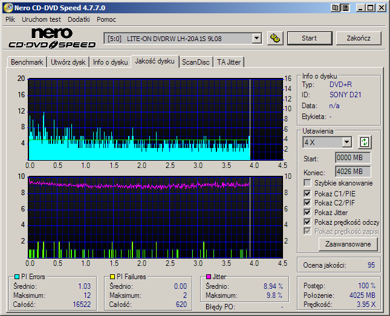Screen dimensions: 390x316
Task: Click the cyan PI Errors legend square
Action: click(17, 277)
